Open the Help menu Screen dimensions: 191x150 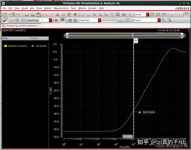tap(102, 8)
